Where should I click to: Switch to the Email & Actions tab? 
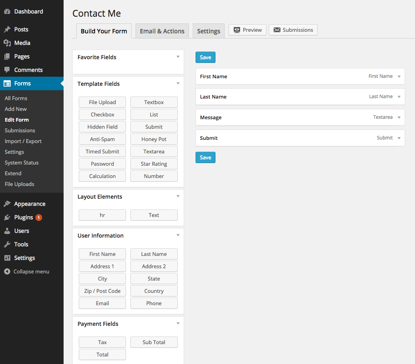pyautogui.click(x=162, y=31)
